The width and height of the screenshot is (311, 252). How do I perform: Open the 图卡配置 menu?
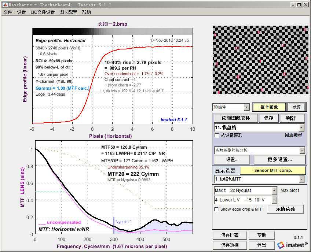tap(69, 12)
